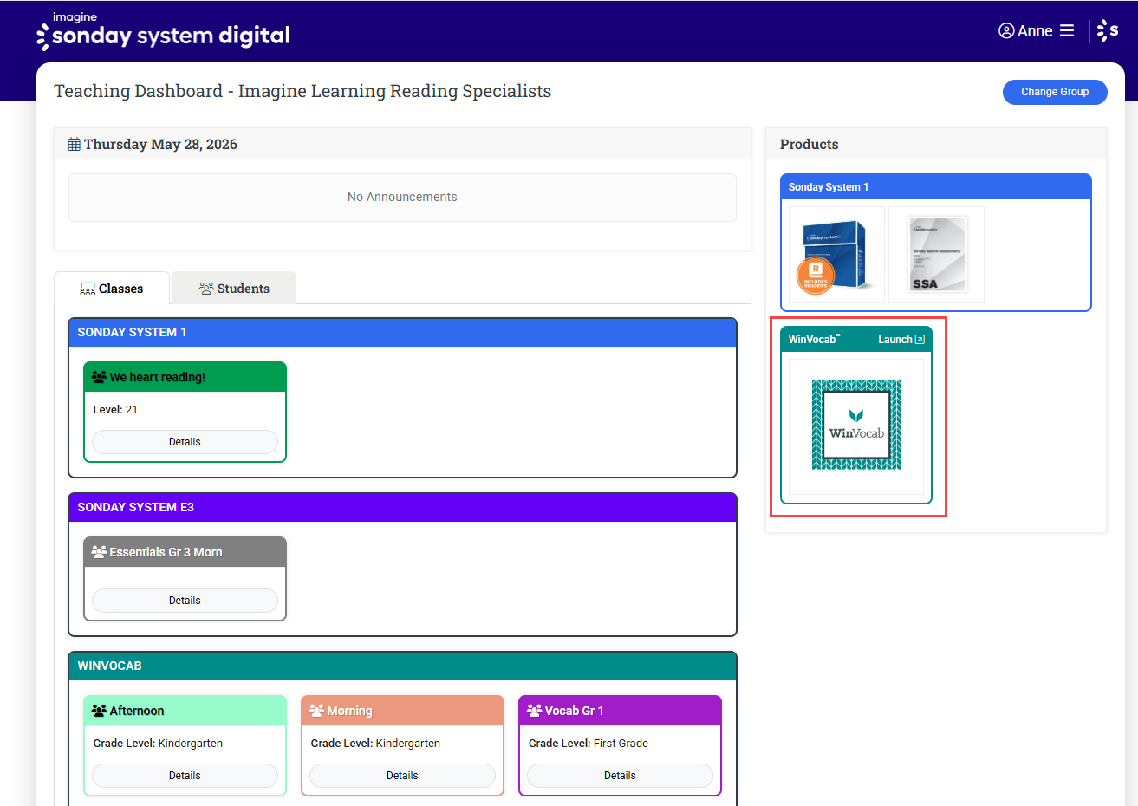The width and height of the screenshot is (1138, 806).
Task: Click the group icon on Essentials Gr 3 Morn
Action: (99, 552)
